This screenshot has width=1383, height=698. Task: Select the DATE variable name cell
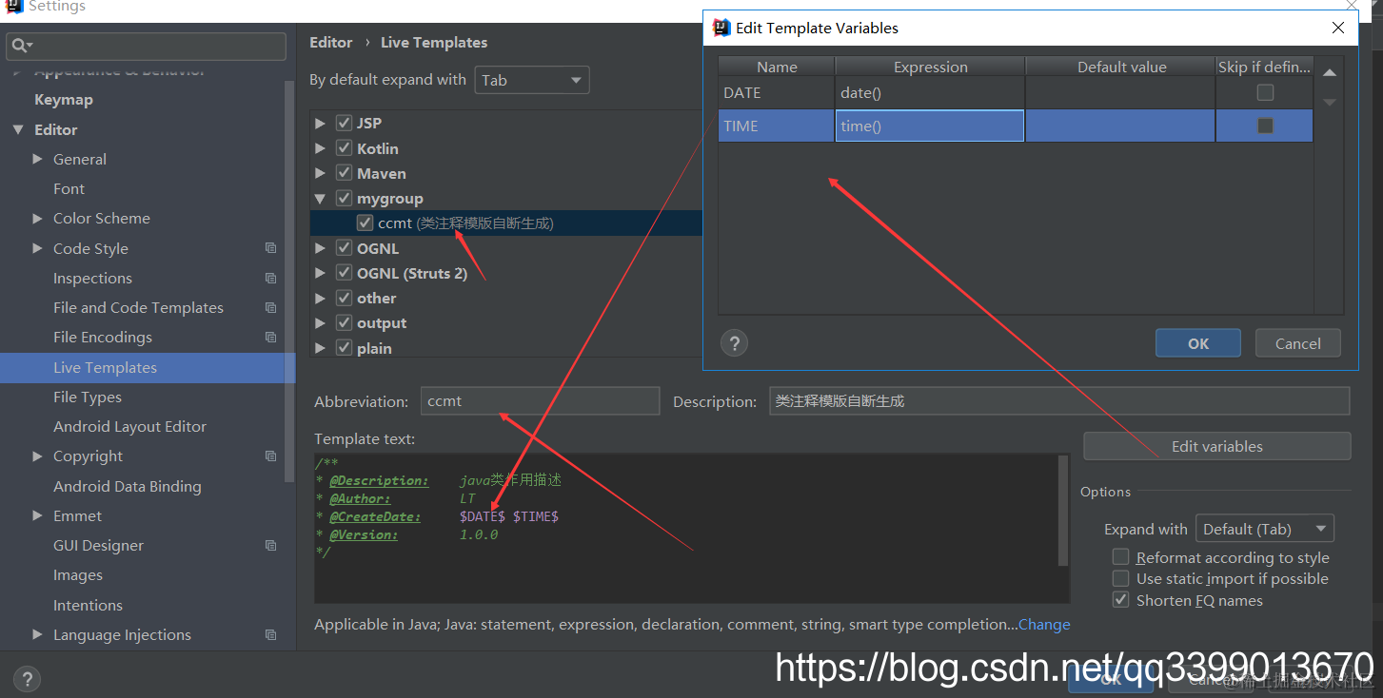coord(777,92)
